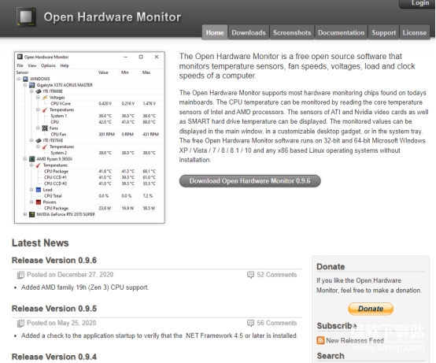Expand the NVIDIA GeForce RTX 2070 SUPER node
The height and width of the screenshot is (363, 436).
point(25,214)
